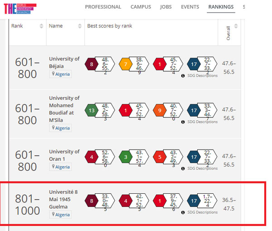Open University of Oran 1 page
Viewport: 272px width, 231px height.
click(64, 155)
